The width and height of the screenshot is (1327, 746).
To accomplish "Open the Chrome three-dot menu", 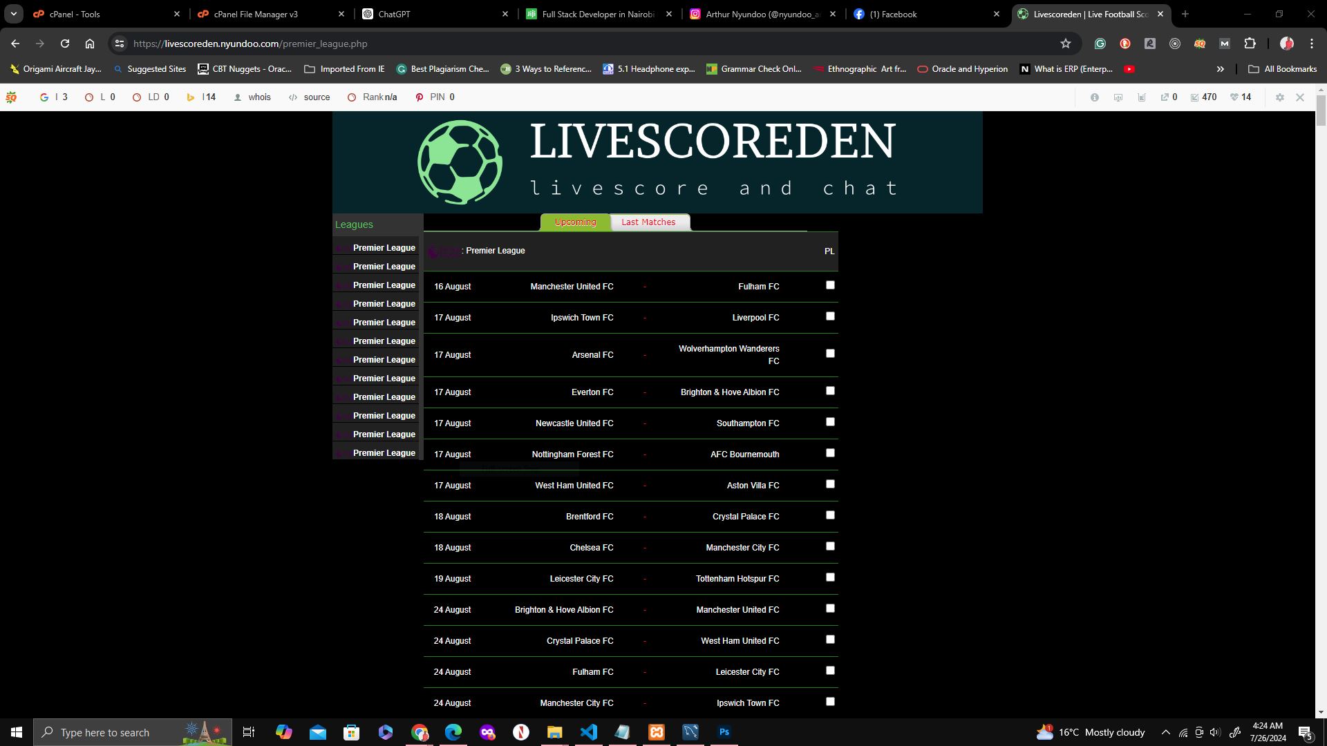I will tap(1312, 44).
